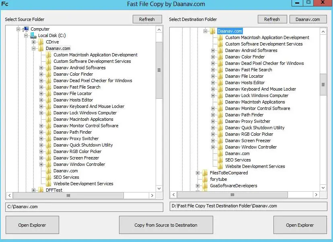Click source tree horizontal scroll right arrow
Viewport: 333px width, 242px height.
pos(152,195)
